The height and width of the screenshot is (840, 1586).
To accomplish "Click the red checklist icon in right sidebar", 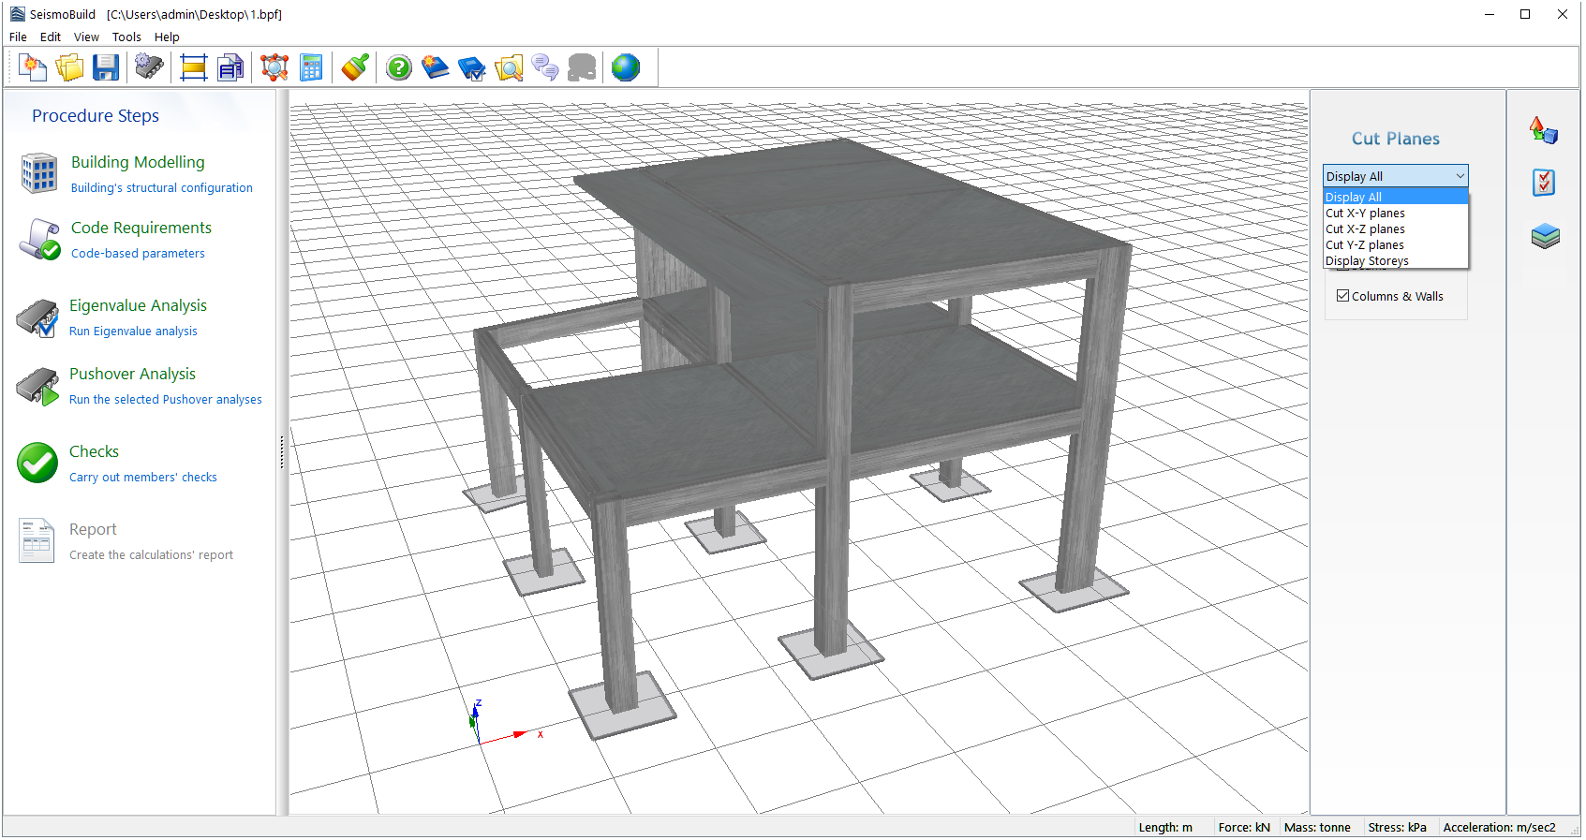I will (x=1544, y=183).
